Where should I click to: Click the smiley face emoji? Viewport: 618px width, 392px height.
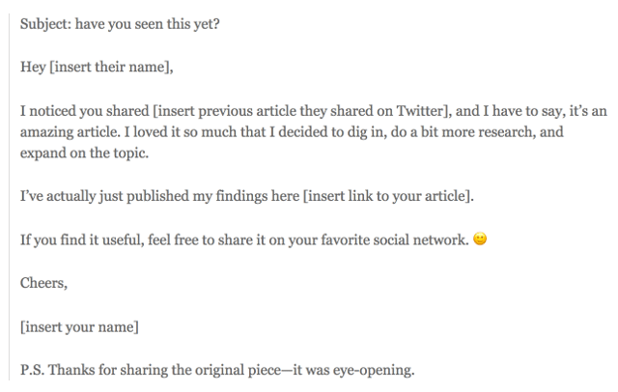(x=480, y=238)
